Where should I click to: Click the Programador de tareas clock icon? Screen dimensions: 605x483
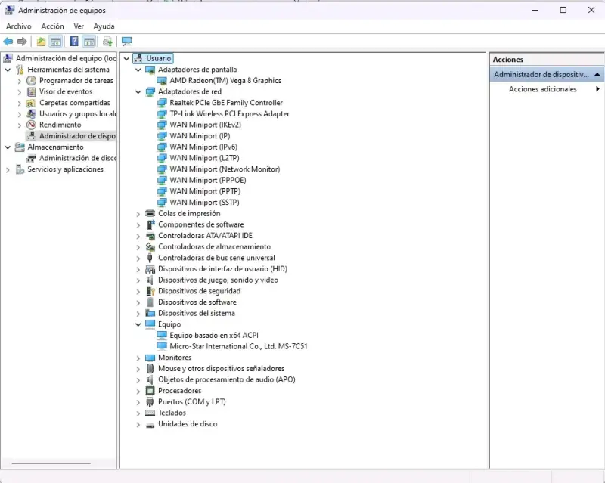(31, 81)
